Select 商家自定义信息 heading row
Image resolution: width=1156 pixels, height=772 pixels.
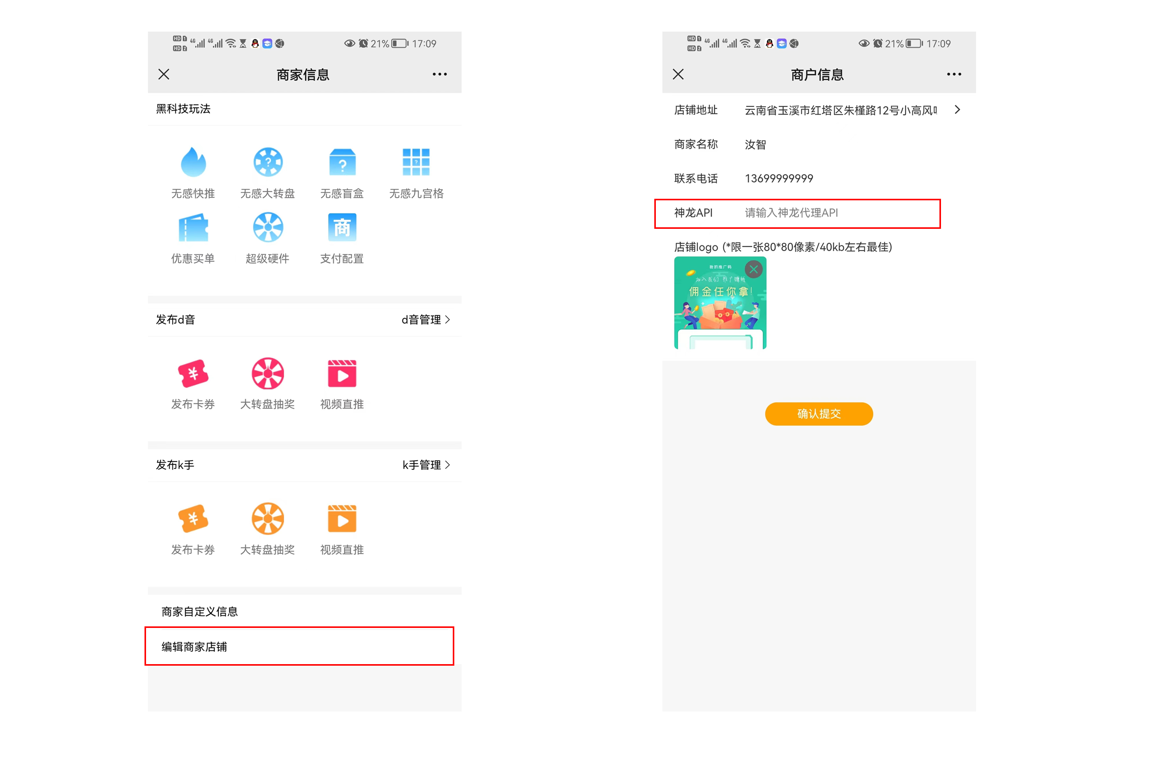tap(305, 611)
